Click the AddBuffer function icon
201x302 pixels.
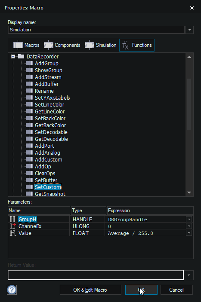pyautogui.click(x=29, y=84)
